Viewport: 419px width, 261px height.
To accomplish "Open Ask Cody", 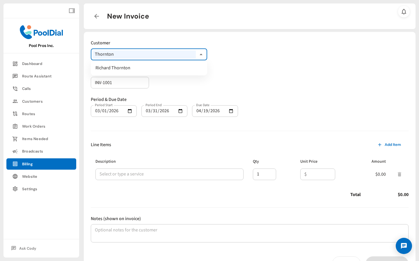I will click(x=28, y=248).
